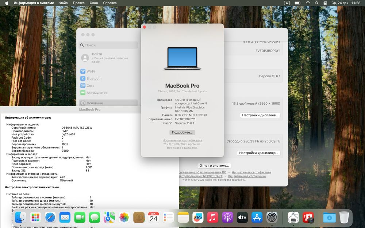Viewport: 365px width, 228px height.
Task: Click System Information icon in Dock
Action: pos(293,217)
